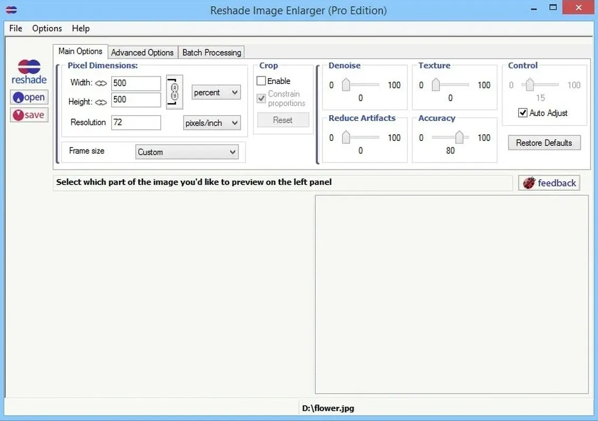The width and height of the screenshot is (598, 421).
Task: Click the D:\flower.jpg status text
Action: point(328,408)
